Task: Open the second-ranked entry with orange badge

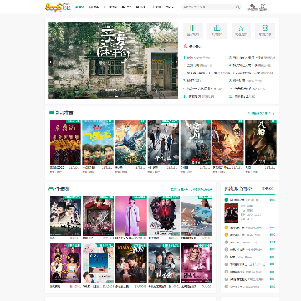Action: click(x=242, y=227)
